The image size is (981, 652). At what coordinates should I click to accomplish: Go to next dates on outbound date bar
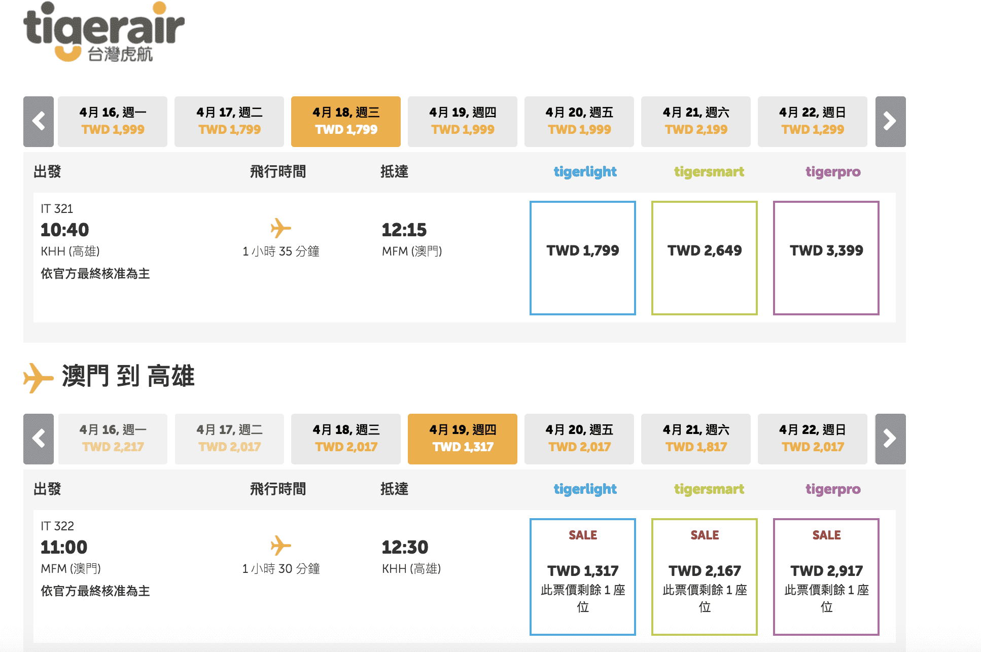tap(890, 122)
